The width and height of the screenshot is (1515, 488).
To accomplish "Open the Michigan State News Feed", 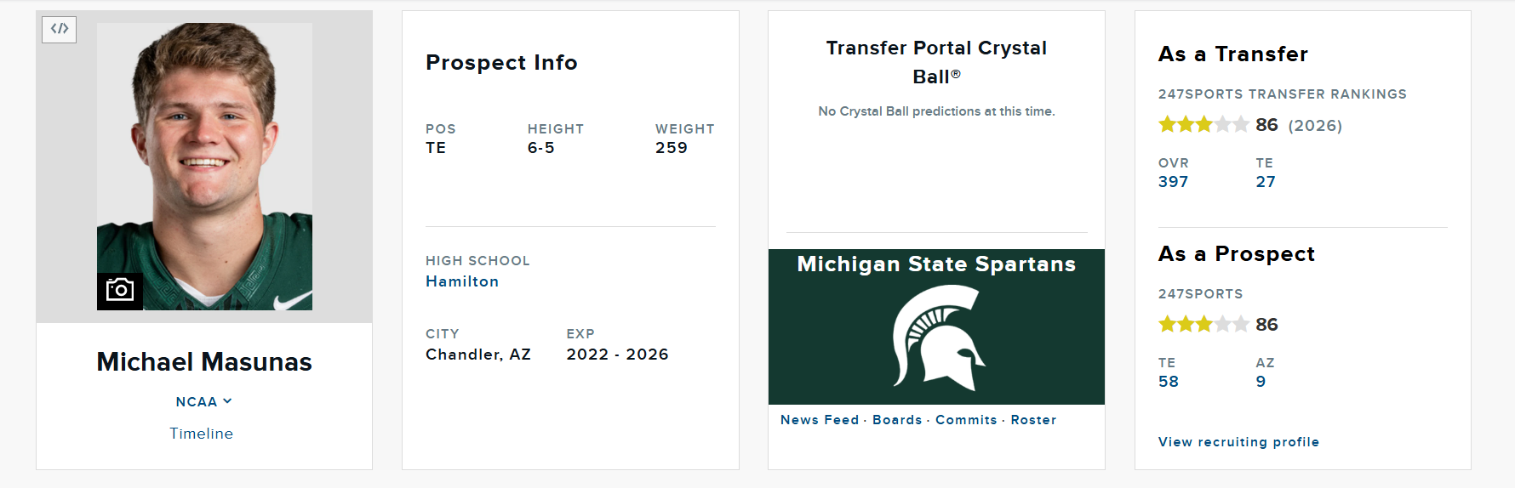I will 820,420.
